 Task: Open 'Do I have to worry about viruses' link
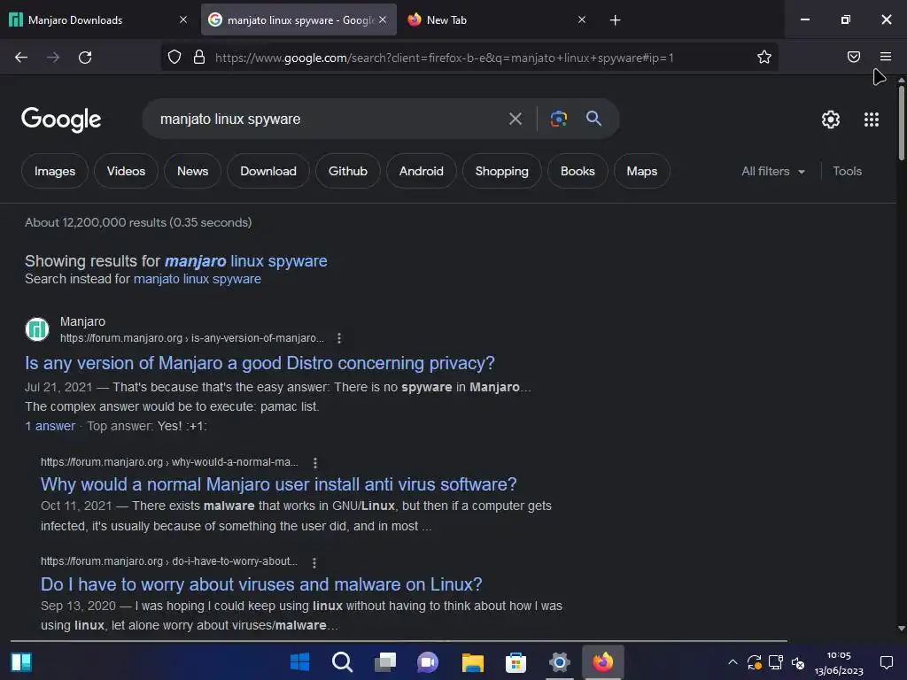point(261,584)
